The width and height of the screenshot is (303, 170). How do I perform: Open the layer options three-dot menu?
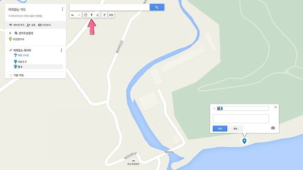point(61,50)
